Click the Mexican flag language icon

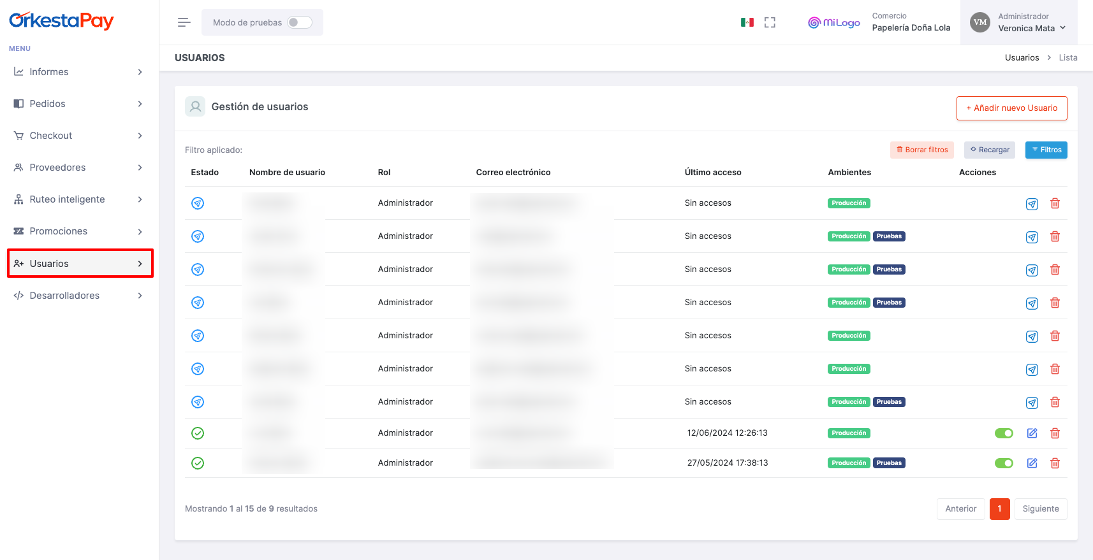tap(747, 22)
